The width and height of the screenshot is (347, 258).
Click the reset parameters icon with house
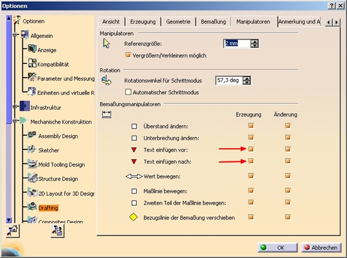tap(13, 231)
